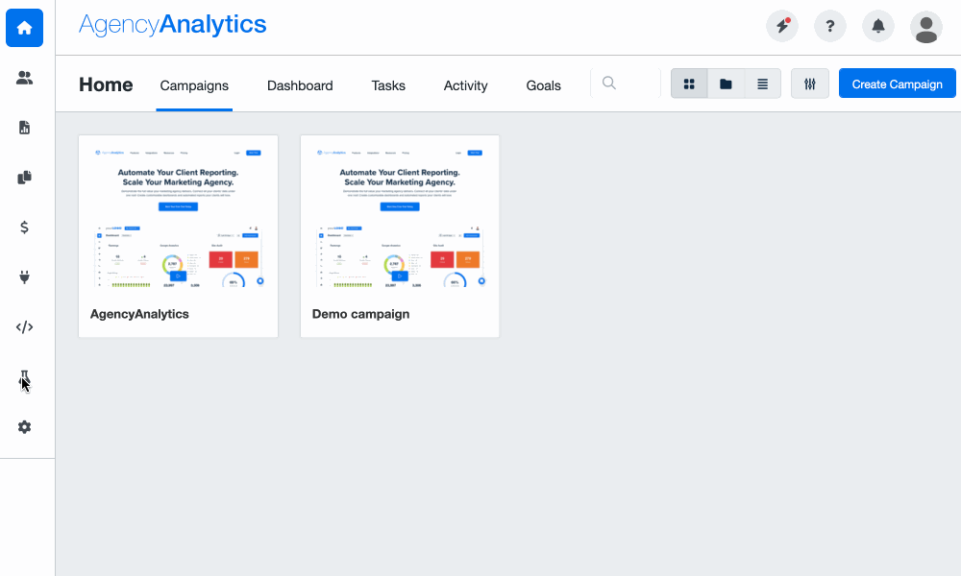Open the Labs flask icon in sidebar
Image resolution: width=961 pixels, height=576 pixels.
pyautogui.click(x=25, y=379)
